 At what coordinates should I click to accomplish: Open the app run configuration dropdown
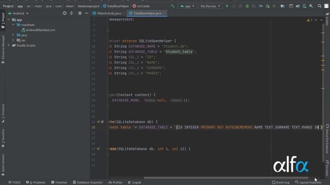coord(187,6)
